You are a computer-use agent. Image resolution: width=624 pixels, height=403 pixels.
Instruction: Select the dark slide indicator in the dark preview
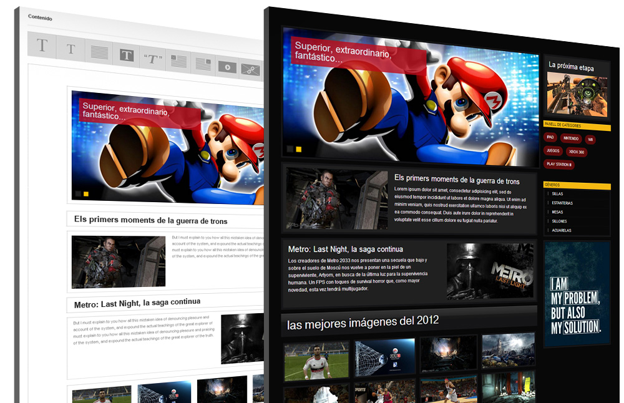tap(290, 149)
